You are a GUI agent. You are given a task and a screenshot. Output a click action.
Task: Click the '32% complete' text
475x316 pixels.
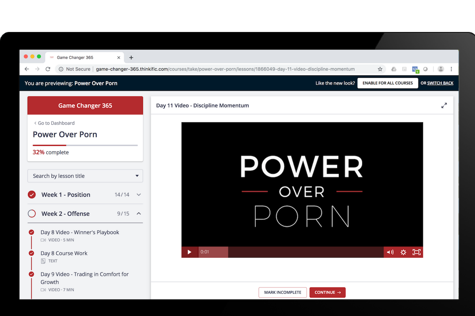pyautogui.click(x=51, y=152)
